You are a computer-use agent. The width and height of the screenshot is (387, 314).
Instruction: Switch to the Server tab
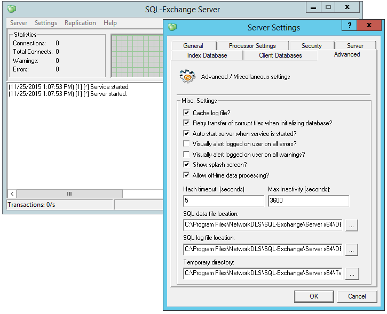click(x=355, y=46)
